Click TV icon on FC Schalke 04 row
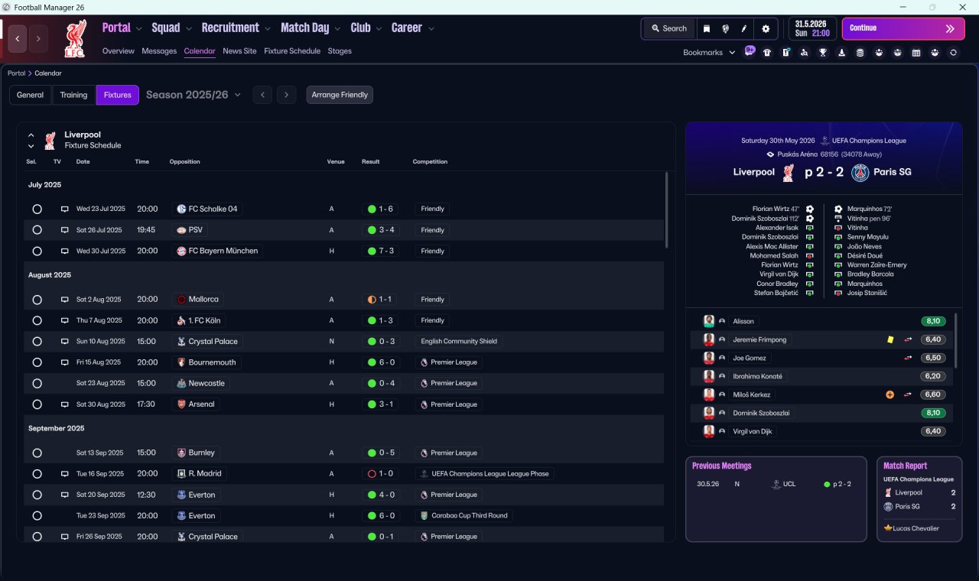 (65, 209)
